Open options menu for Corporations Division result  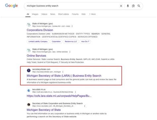(x=72, y=26)
